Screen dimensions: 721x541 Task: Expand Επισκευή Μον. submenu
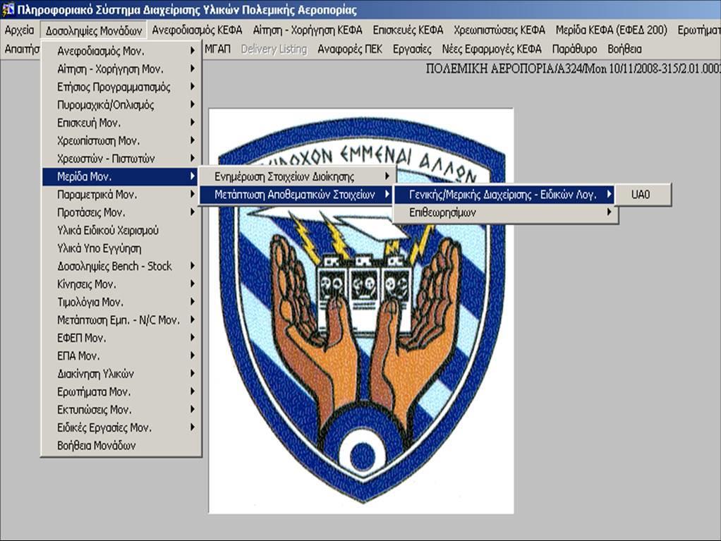121,123
